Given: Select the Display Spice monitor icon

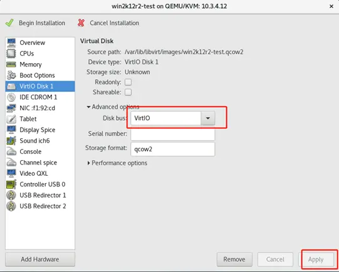Looking at the screenshot, I should pyautogui.click(x=11, y=129).
